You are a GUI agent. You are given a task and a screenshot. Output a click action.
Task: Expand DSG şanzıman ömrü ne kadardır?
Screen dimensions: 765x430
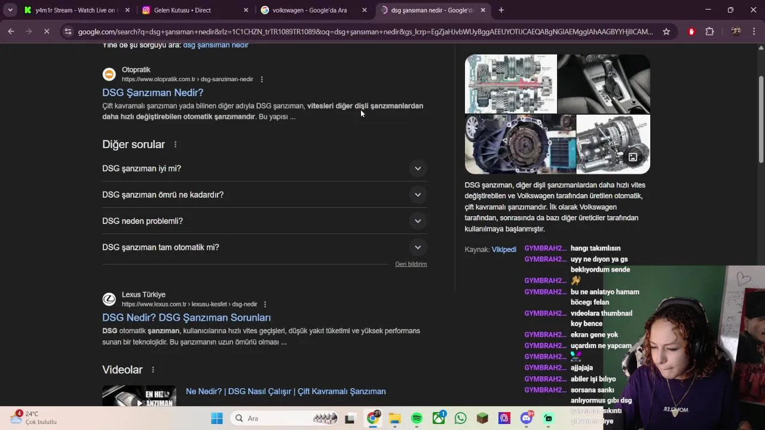coord(264,195)
